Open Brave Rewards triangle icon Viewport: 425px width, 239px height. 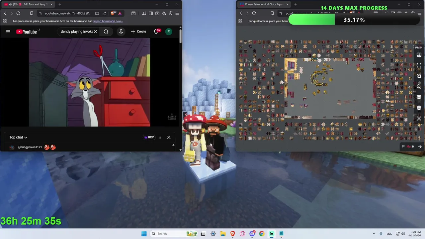(x=120, y=13)
